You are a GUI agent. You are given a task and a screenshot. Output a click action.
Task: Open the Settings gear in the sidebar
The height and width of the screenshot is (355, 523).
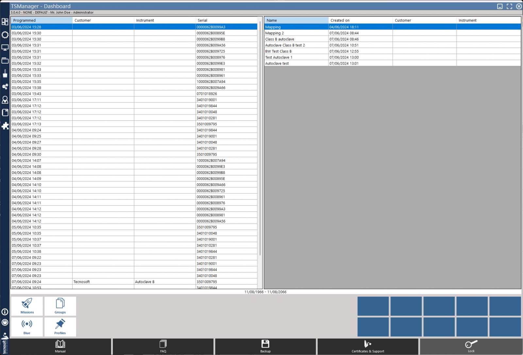[x=5, y=35]
